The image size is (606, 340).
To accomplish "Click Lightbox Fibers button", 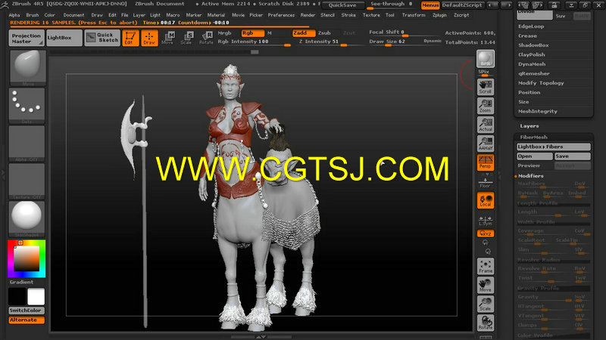I will pos(554,147).
